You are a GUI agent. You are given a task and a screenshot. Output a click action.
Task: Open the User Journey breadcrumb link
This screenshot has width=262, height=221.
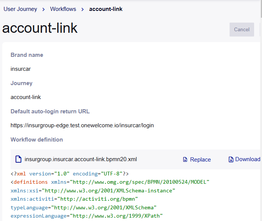[x=20, y=9]
